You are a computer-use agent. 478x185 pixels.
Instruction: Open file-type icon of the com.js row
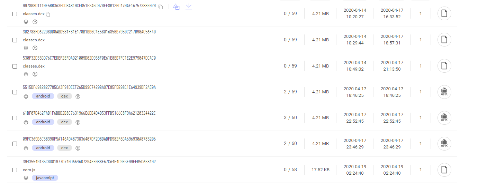pyautogui.click(x=444, y=170)
